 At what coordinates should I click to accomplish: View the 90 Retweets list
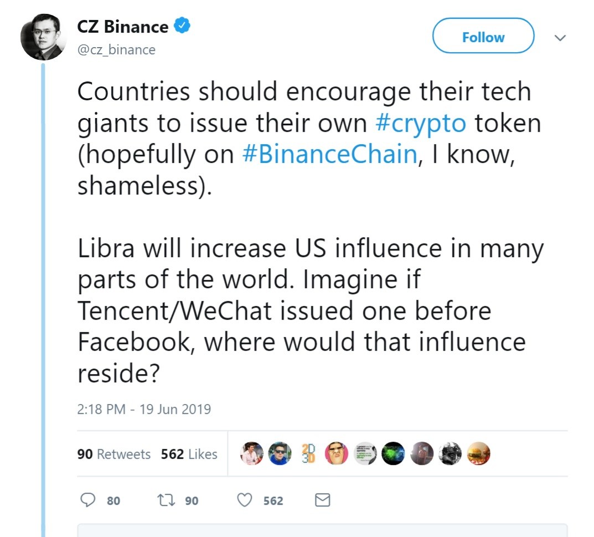click(114, 454)
